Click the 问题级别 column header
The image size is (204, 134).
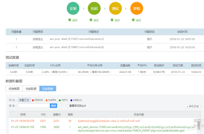(149, 32)
